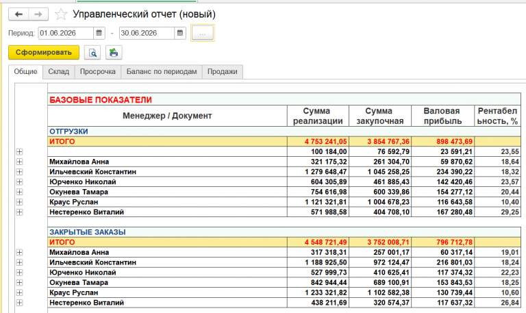Select the ЗАКРЫТЫЕ ЗАКАЗЫ section title

88,232
